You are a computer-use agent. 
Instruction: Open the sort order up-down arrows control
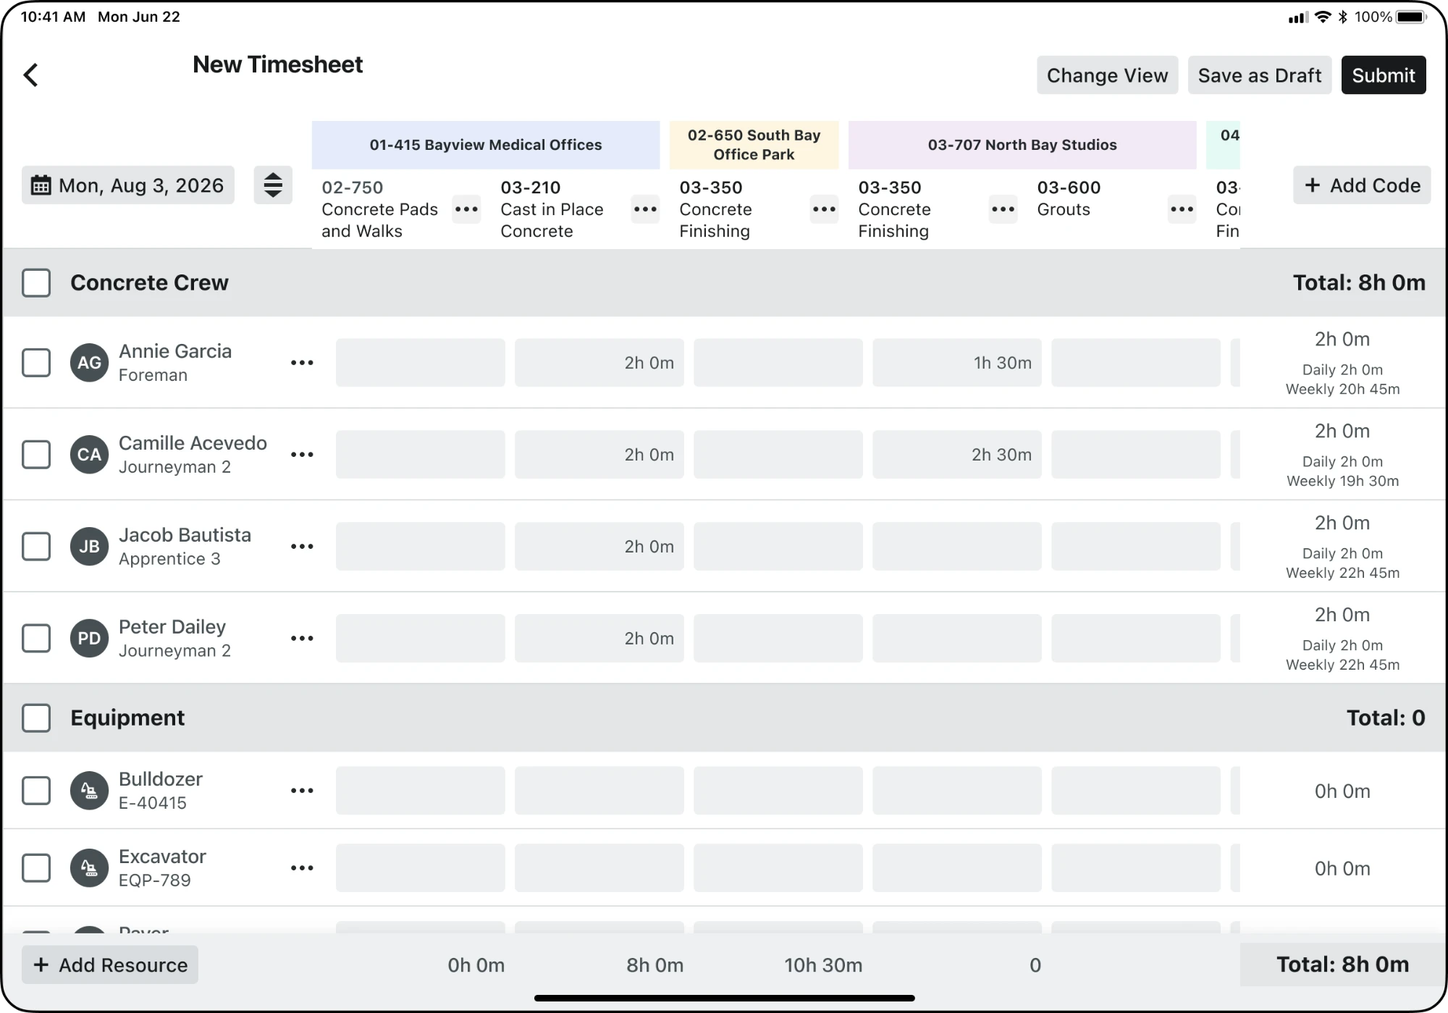click(x=273, y=185)
